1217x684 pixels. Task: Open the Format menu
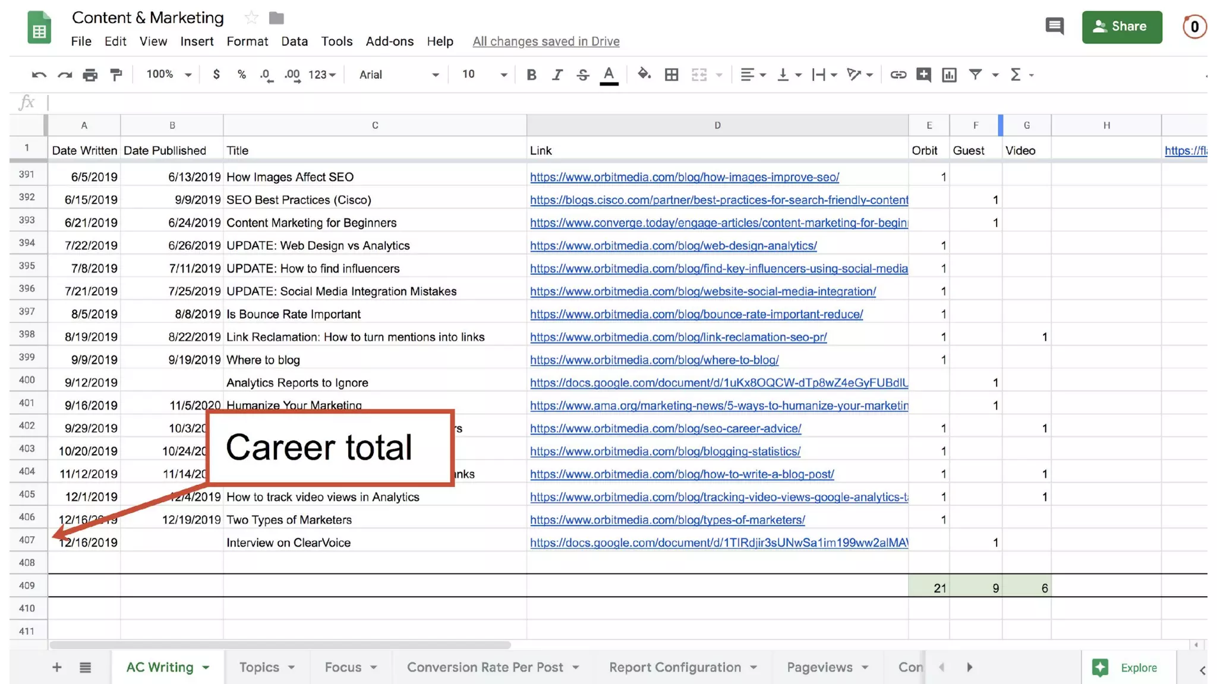(247, 42)
